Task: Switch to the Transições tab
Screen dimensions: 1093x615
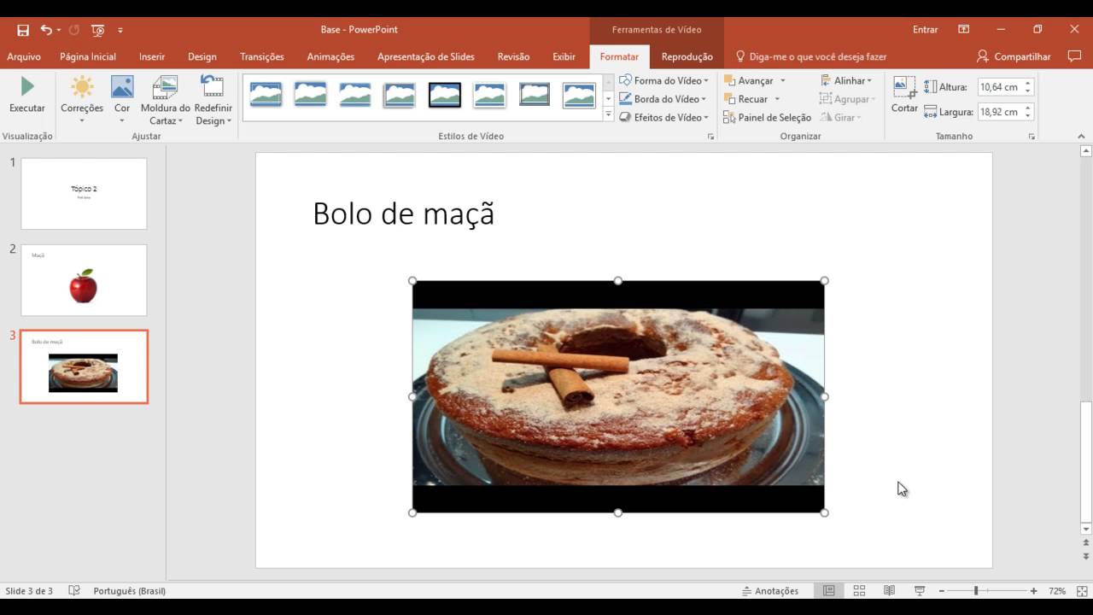Action: point(262,57)
